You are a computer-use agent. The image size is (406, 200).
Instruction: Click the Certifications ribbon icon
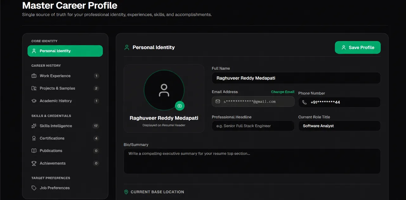(x=34, y=138)
